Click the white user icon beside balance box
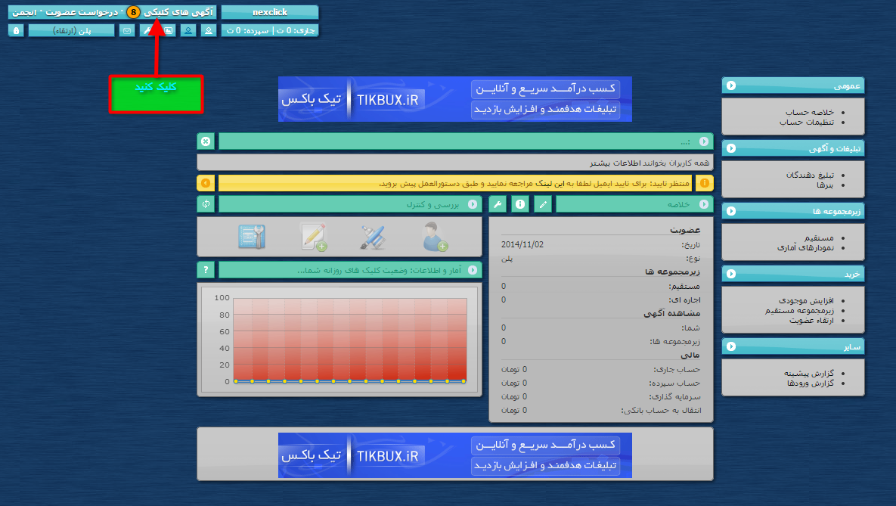This screenshot has height=506, width=896. [209, 30]
